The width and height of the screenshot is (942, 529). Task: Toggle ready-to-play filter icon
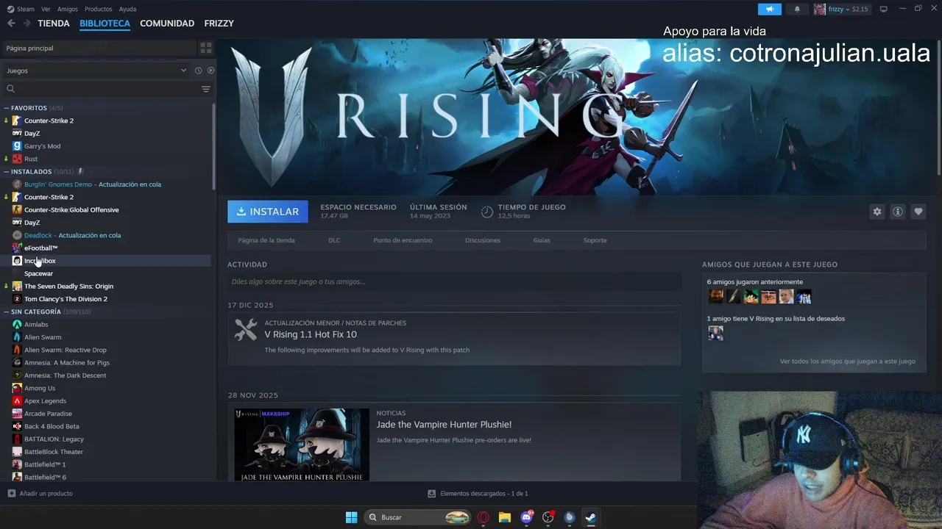pyautogui.click(x=210, y=71)
